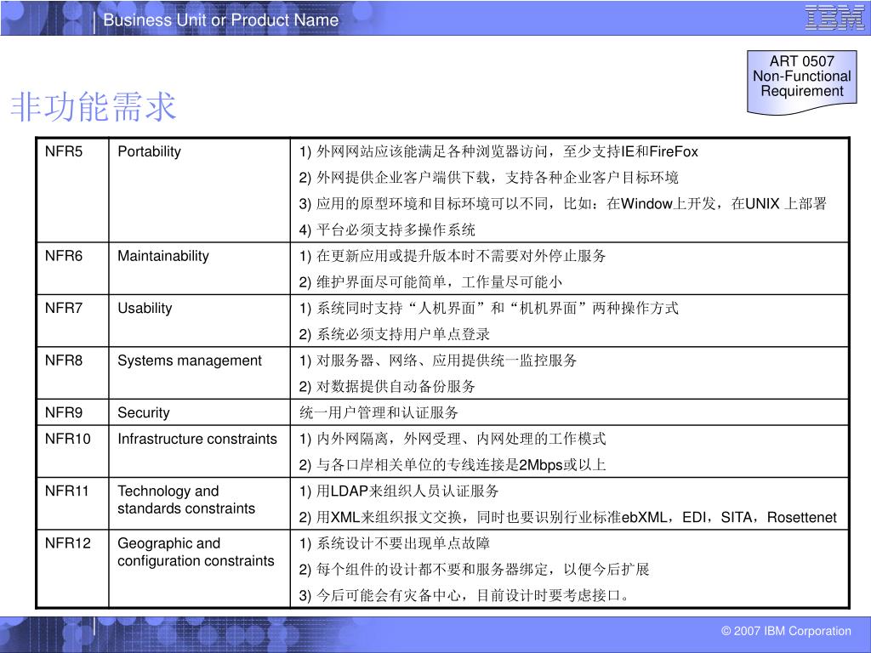Click the NFR7 cell
The width and height of the screenshot is (871, 653).
73,321
